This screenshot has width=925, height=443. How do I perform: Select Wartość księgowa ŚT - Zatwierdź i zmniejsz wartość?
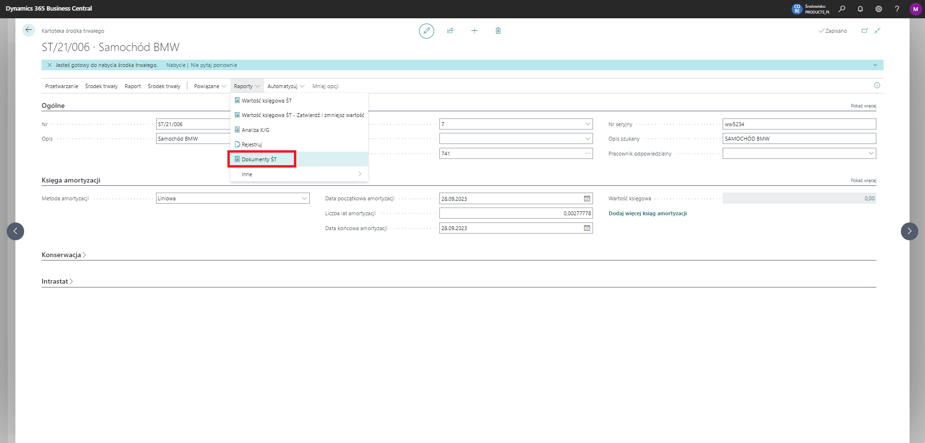[299, 115]
